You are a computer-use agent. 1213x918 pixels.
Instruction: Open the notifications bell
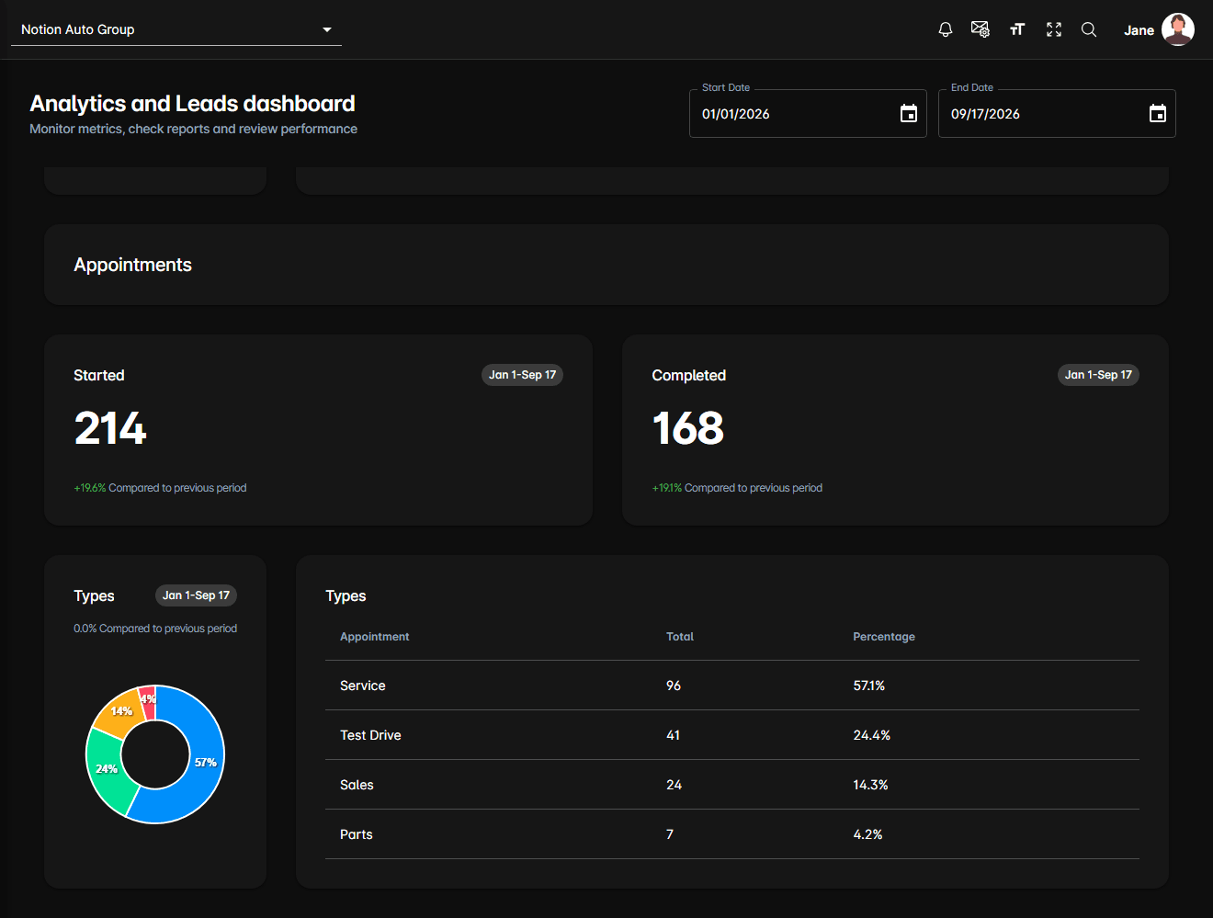point(945,29)
